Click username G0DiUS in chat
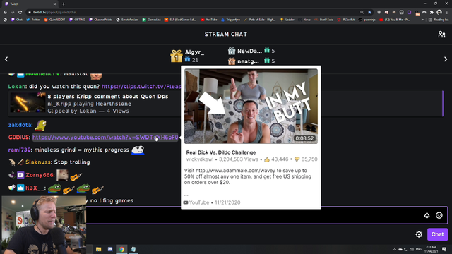 19,138
